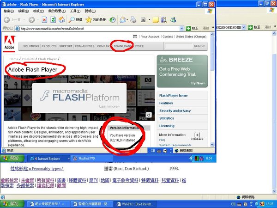Click the Adobe site search input field
277x208 pixels.
(x=178, y=46)
